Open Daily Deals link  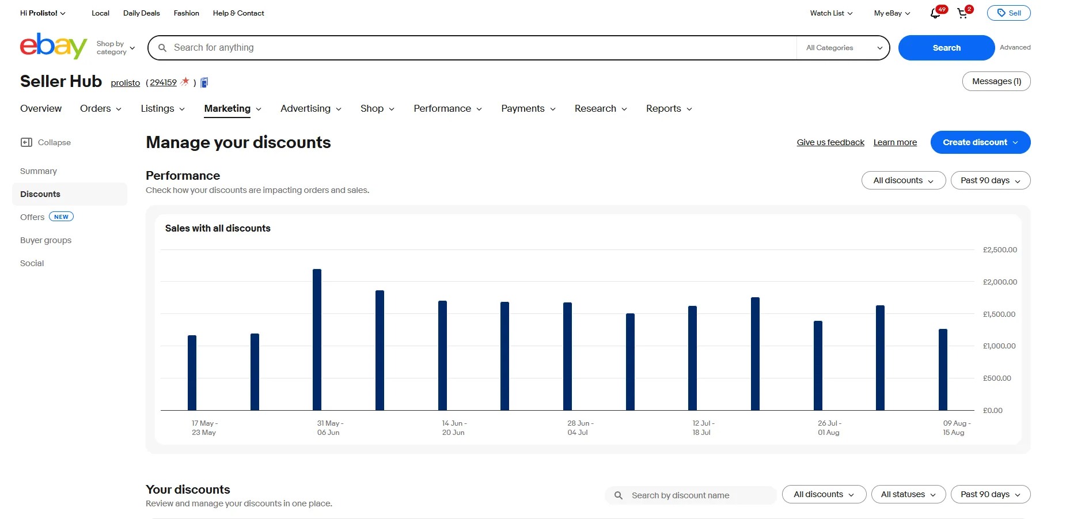click(x=142, y=13)
